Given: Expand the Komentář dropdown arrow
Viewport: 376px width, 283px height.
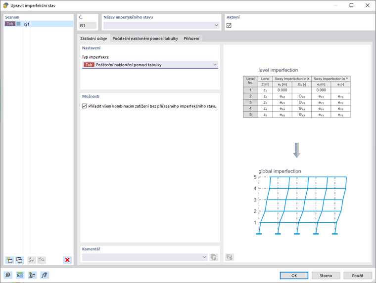Looking at the screenshot, I should pyautogui.click(x=204, y=257).
